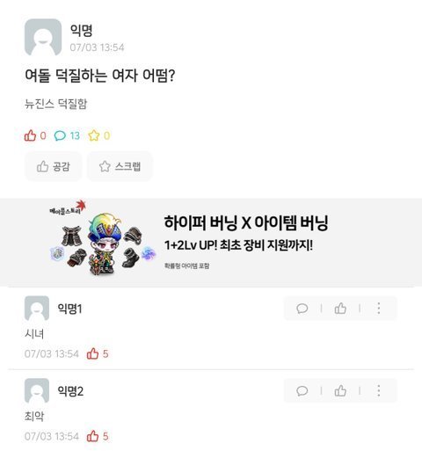
Task: Click the 공감 like button under the post
Action: coord(53,166)
